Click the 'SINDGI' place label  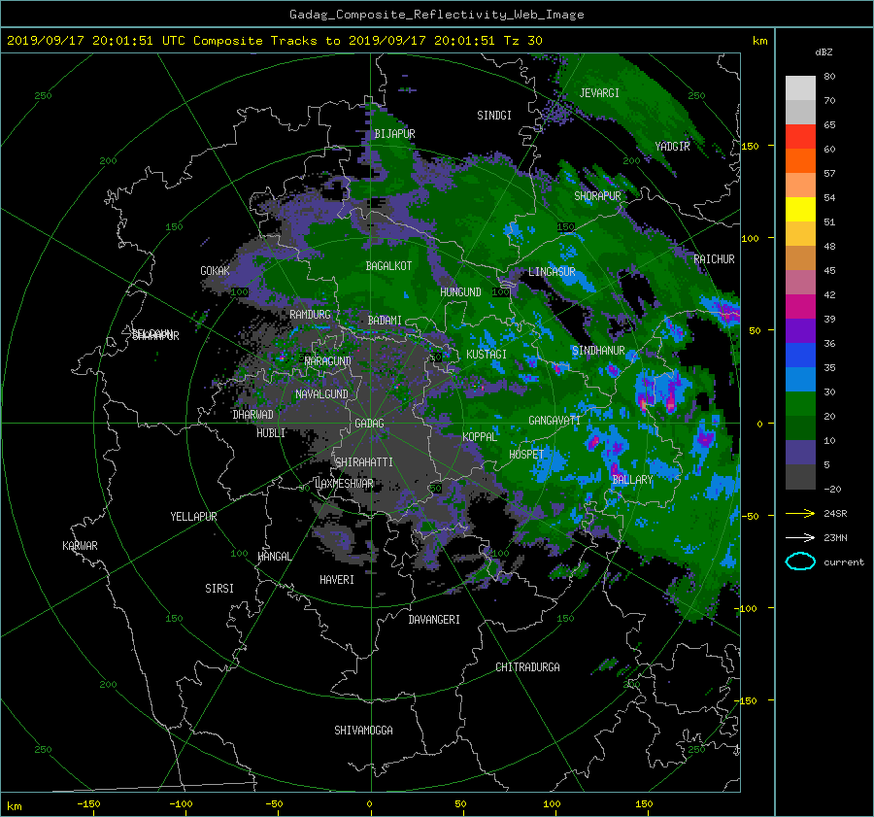[x=494, y=116]
